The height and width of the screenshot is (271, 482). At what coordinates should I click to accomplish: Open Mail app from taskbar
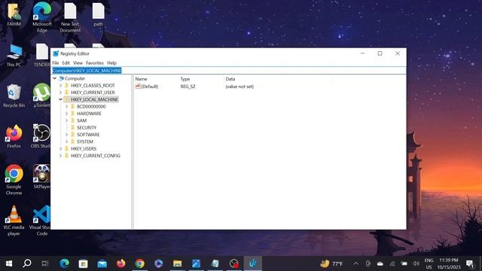point(102,263)
